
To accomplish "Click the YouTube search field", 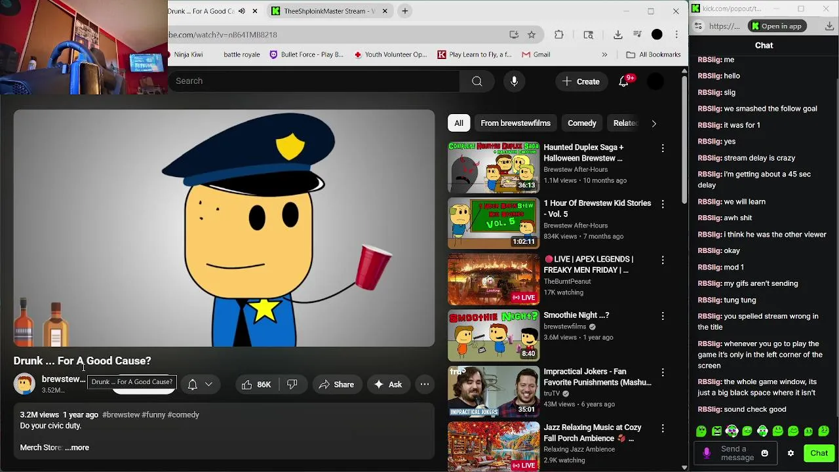I will click(315, 81).
